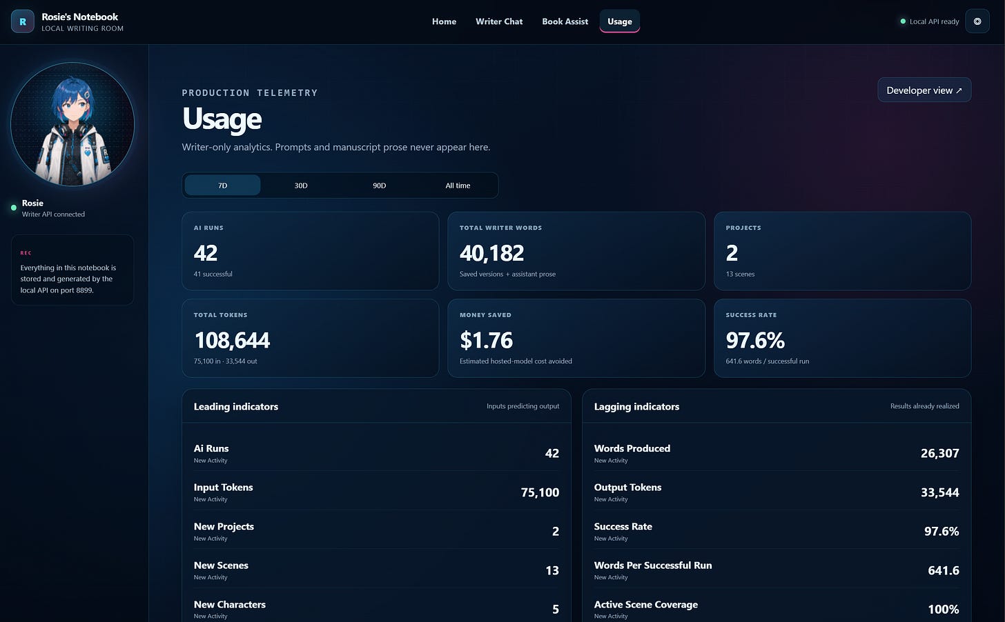This screenshot has width=1005, height=622.
Task: Click the 2 value in the PROJECTS card
Action: (x=732, y=253)
